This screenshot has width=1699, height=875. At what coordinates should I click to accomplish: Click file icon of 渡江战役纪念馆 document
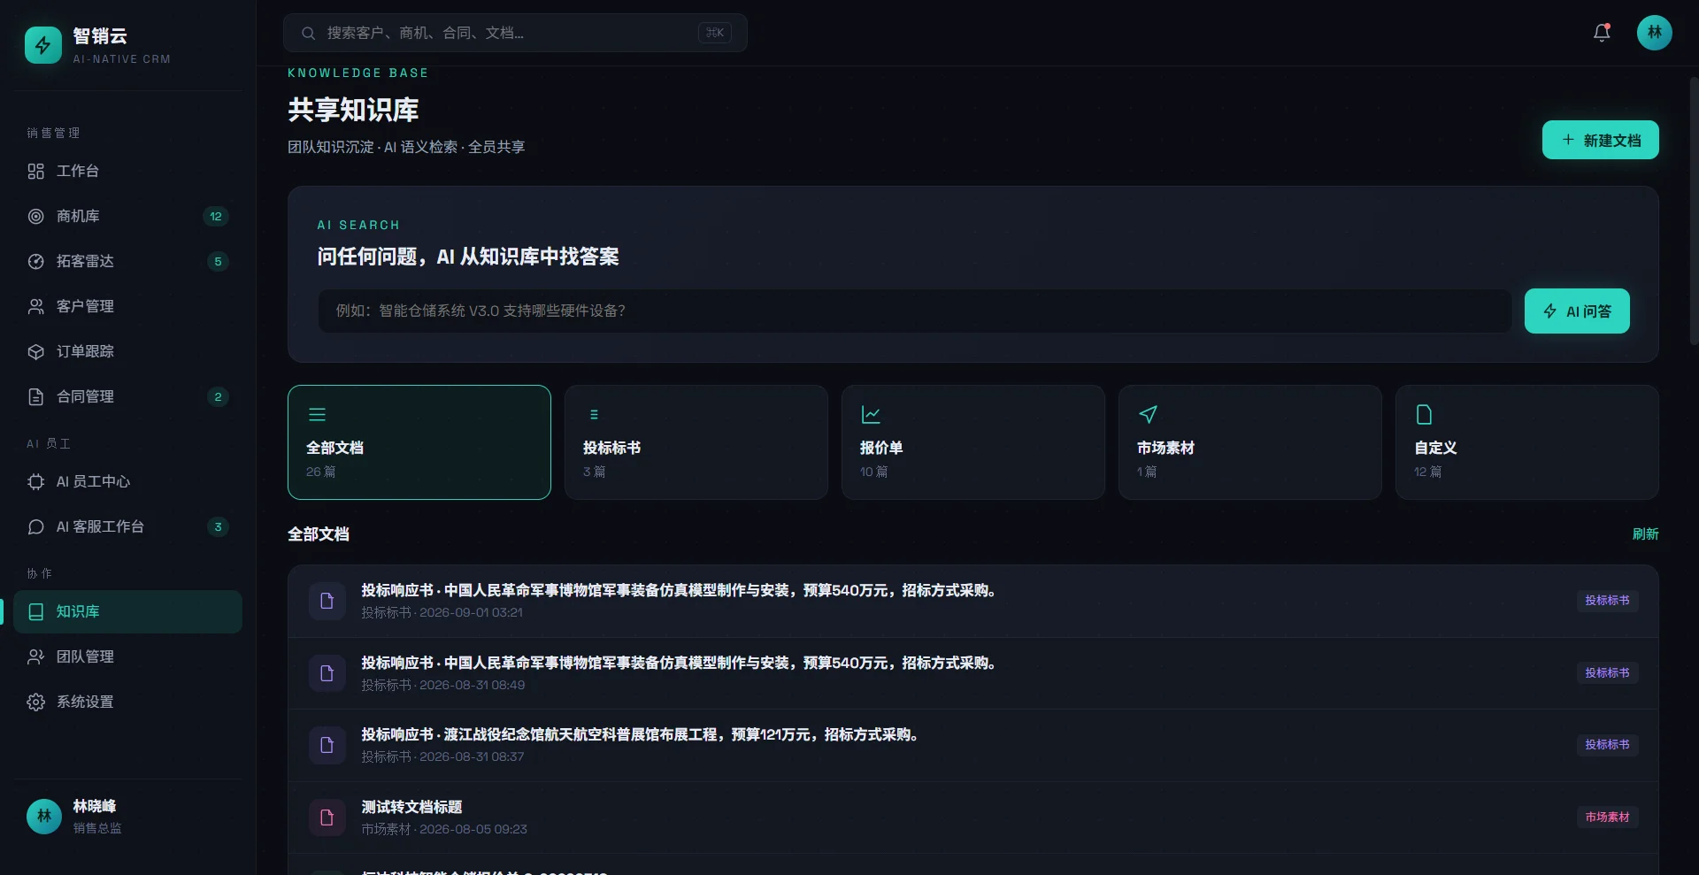(x=327, y=745)
